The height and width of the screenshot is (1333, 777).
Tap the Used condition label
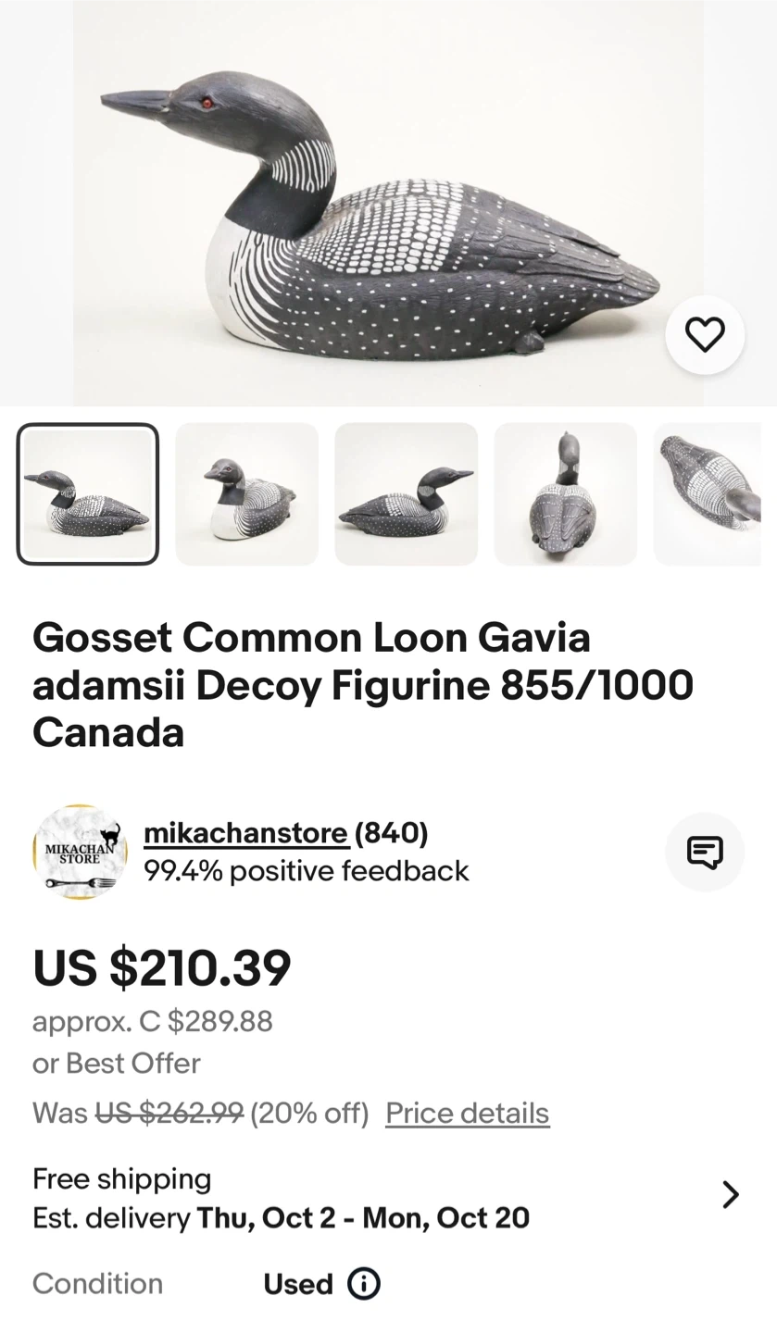click(297, 1284)
